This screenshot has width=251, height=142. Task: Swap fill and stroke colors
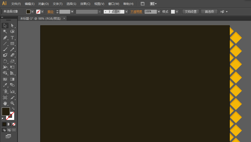(x=13, y=109)
